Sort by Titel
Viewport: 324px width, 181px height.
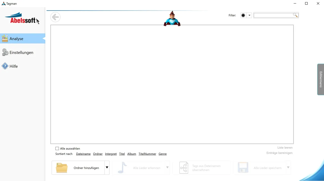122,154
